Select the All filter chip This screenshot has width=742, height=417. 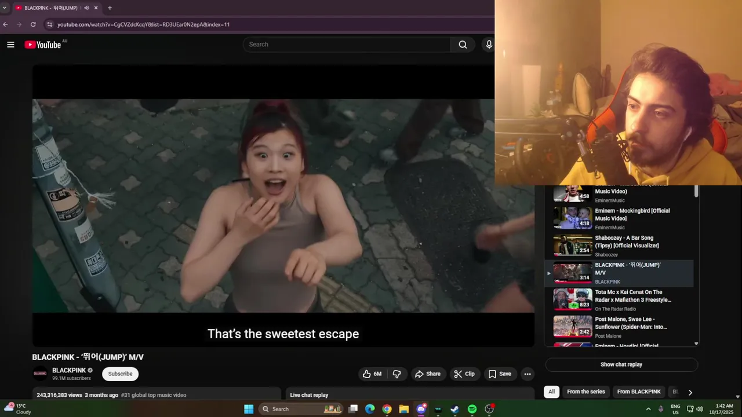point(551,392)
